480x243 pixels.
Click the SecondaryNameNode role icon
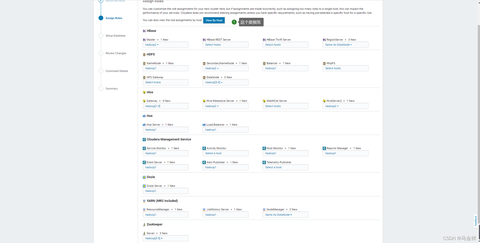[x=204, y=63]
